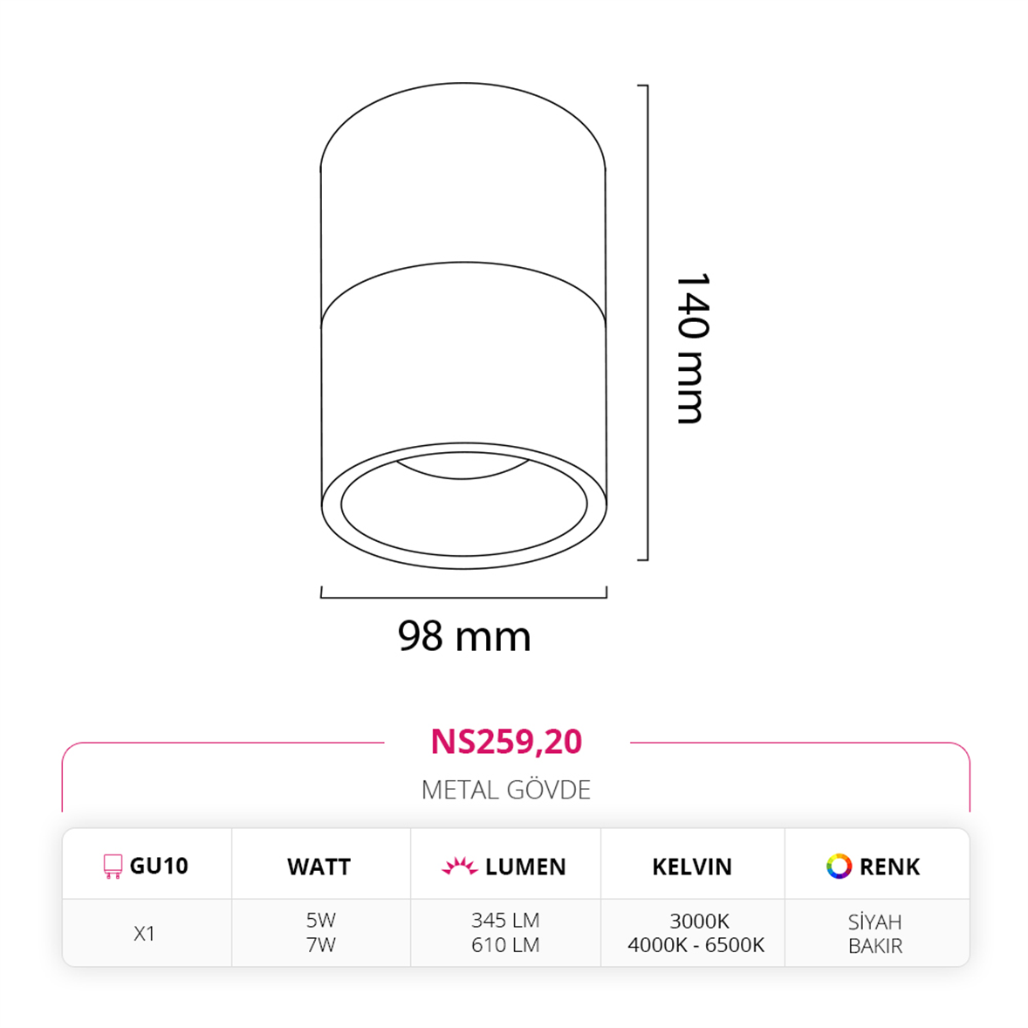This screenshot has height=1028, width=1028.
Task: Click the 98 mm width label
Action: (464, 636)
